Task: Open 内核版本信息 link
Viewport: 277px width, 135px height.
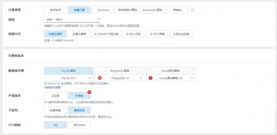Action: [x=53, y=87]
